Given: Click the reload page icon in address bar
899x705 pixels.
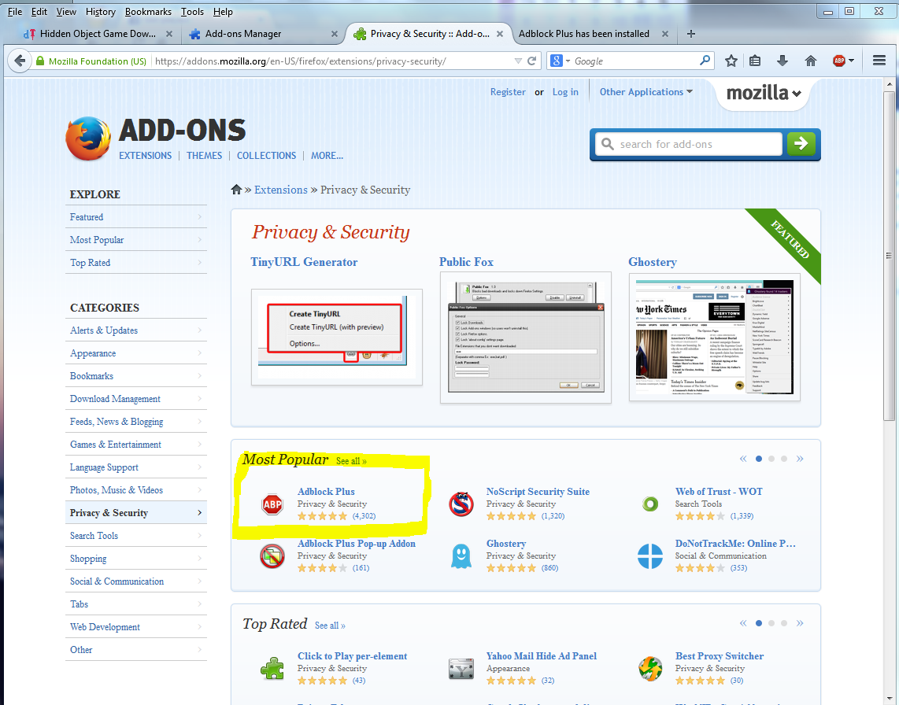Looking at the screenshot, I should coord(531,61).
